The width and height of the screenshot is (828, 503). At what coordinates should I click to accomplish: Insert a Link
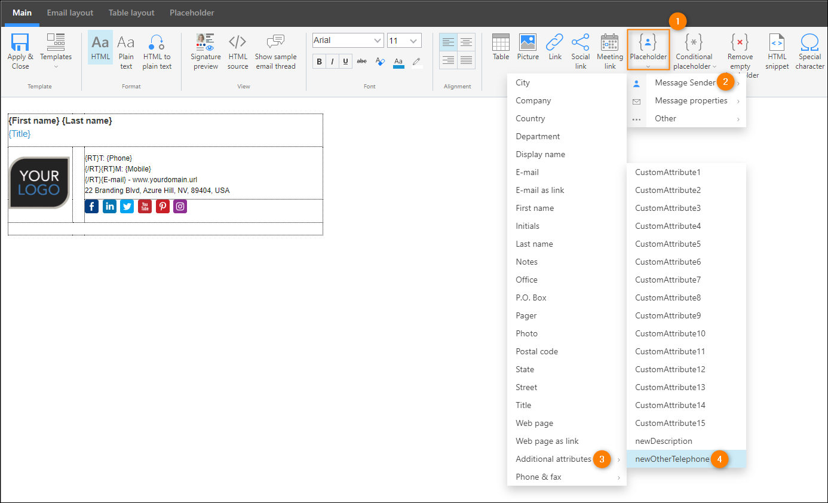pos(555,47)
